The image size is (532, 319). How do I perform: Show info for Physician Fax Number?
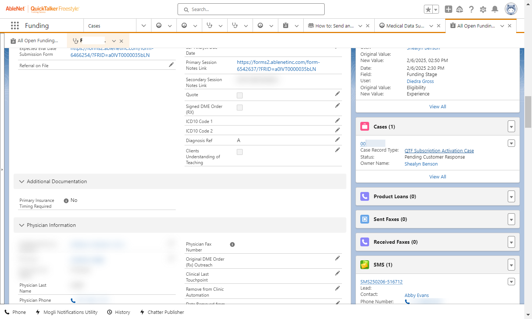pyautogui.click(x=232, y=244)
